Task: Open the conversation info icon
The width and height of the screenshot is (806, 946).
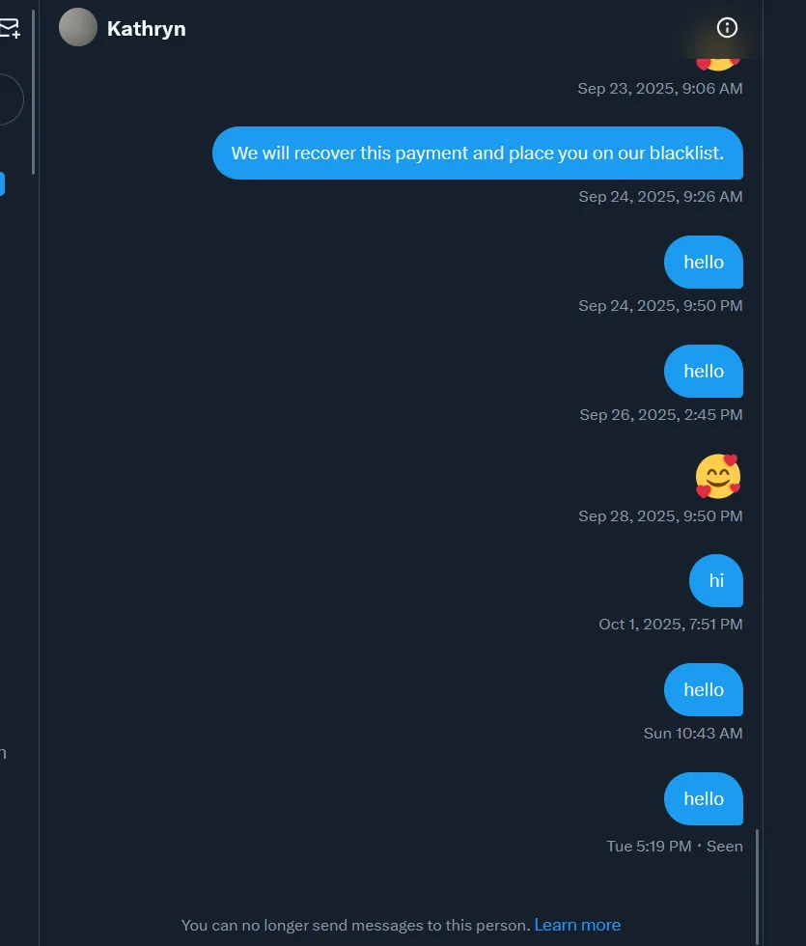Action: (x=727, y=28)
